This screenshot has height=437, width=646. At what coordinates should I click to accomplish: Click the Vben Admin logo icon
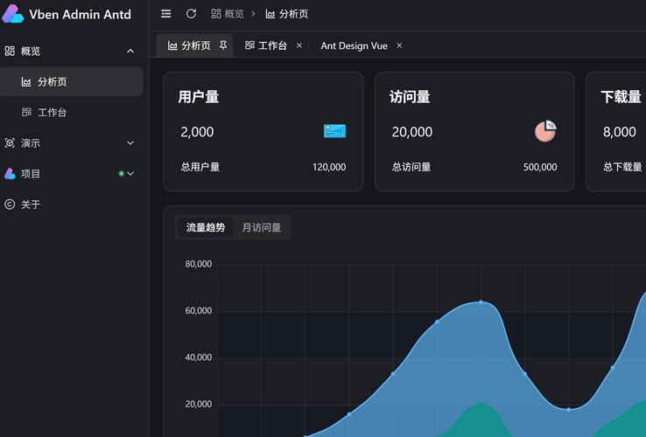coord(12,14)
